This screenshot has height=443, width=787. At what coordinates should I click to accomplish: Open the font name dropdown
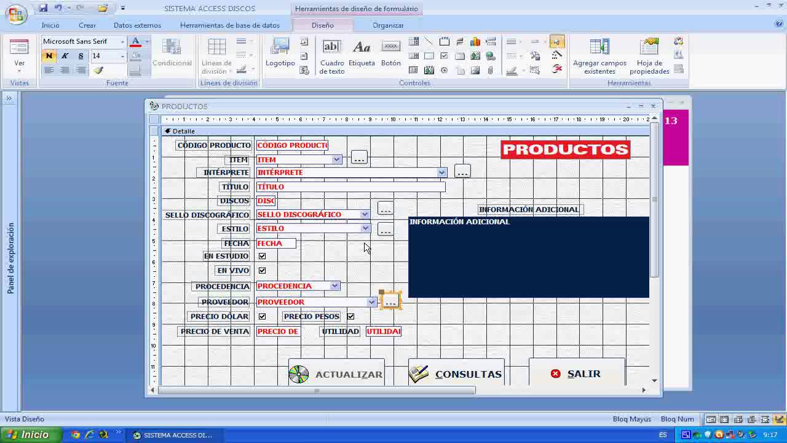coord(122,41)
